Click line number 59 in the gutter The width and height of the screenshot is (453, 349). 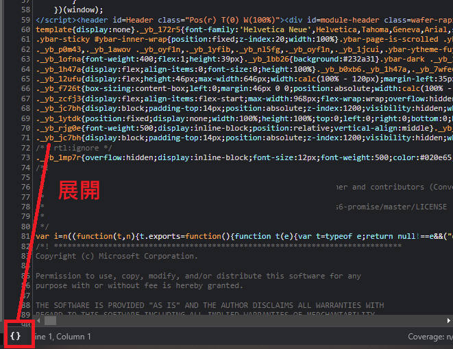pos(26,20)
